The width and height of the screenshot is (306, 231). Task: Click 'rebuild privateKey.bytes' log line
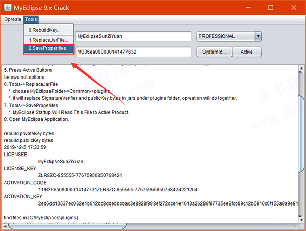(29, 134)
